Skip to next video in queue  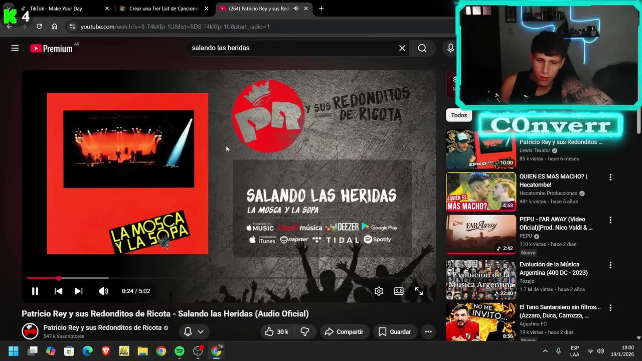(x=78, y=291)
